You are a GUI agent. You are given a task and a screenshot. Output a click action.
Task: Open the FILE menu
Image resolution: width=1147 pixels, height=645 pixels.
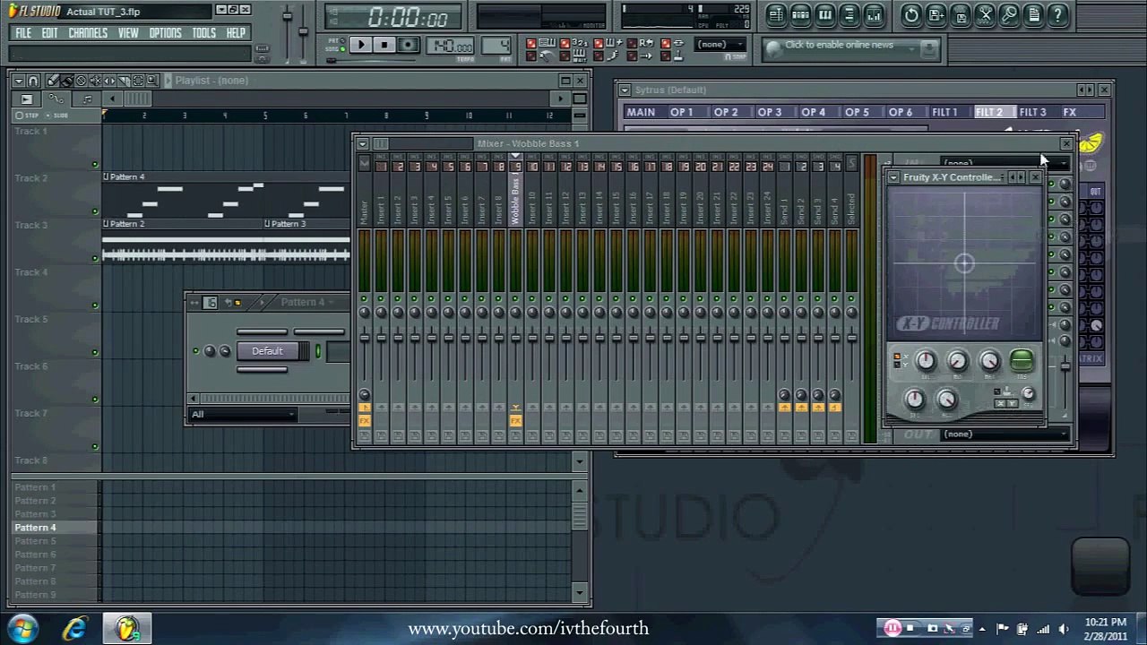coord(23,32)
